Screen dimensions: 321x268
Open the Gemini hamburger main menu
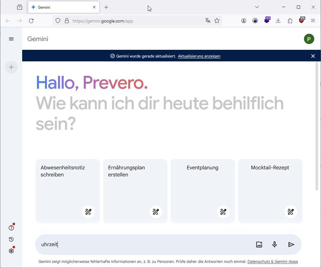click(x=11, y=39)
